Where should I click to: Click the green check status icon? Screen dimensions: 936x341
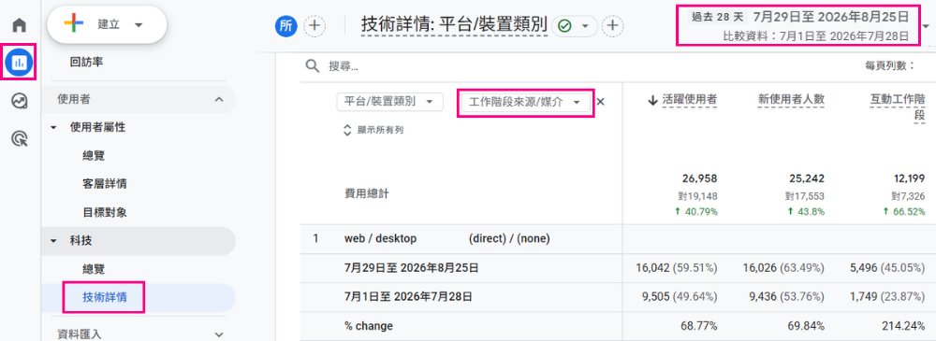564,26
